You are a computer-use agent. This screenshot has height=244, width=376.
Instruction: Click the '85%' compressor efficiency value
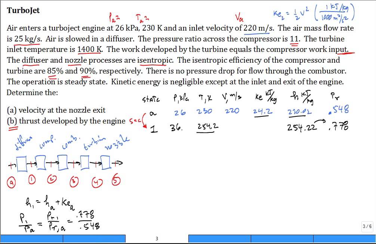tap(55, 71)
